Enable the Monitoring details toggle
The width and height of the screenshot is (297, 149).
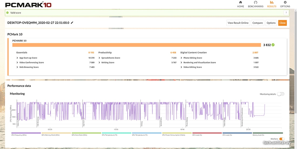281,94
